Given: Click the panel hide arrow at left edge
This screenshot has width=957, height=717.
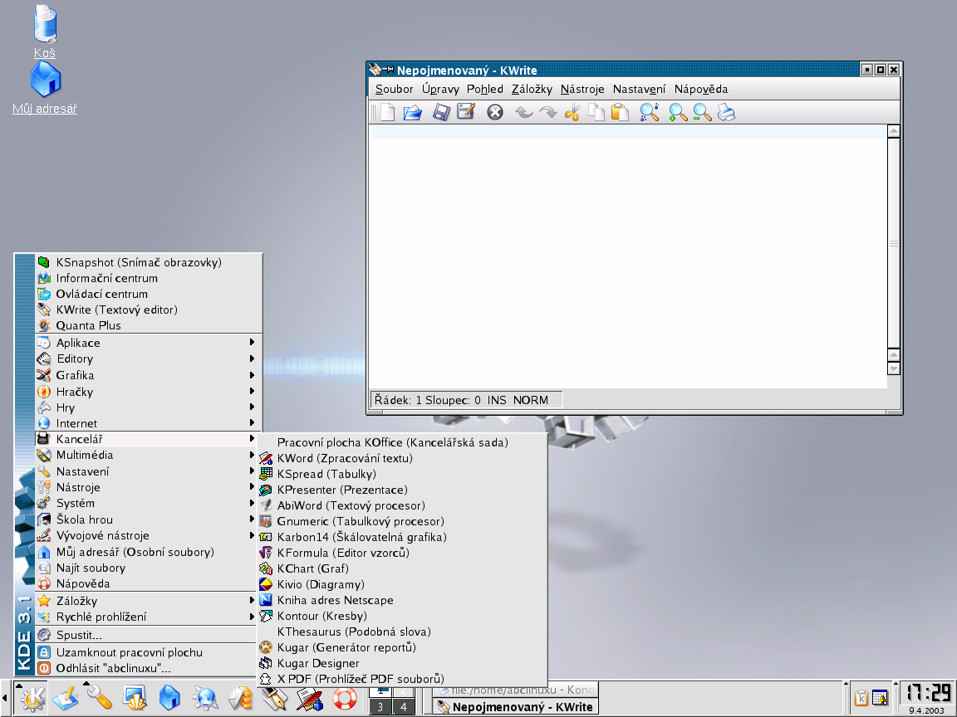Looking at the screenshot, I should tap(5, 698).
